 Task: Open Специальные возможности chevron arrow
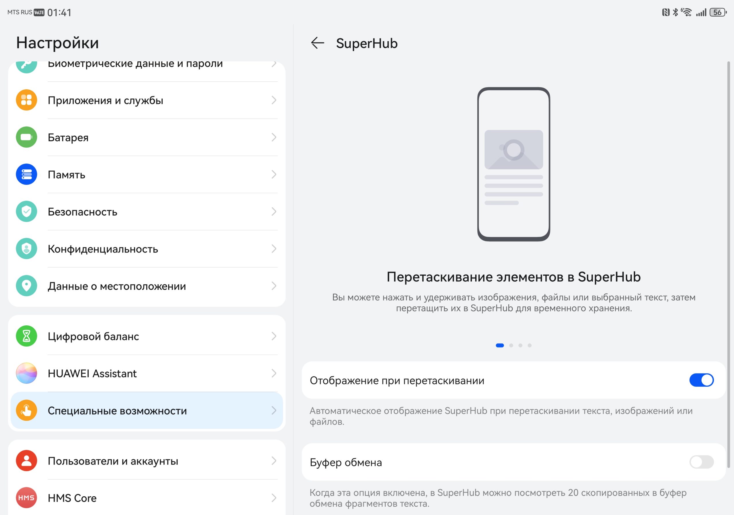[x=274, y=410]
